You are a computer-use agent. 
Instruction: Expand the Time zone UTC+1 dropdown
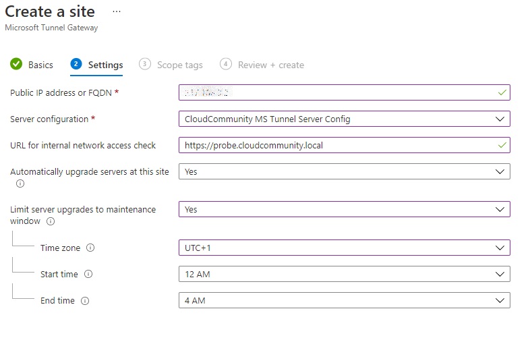coord(344,248)
